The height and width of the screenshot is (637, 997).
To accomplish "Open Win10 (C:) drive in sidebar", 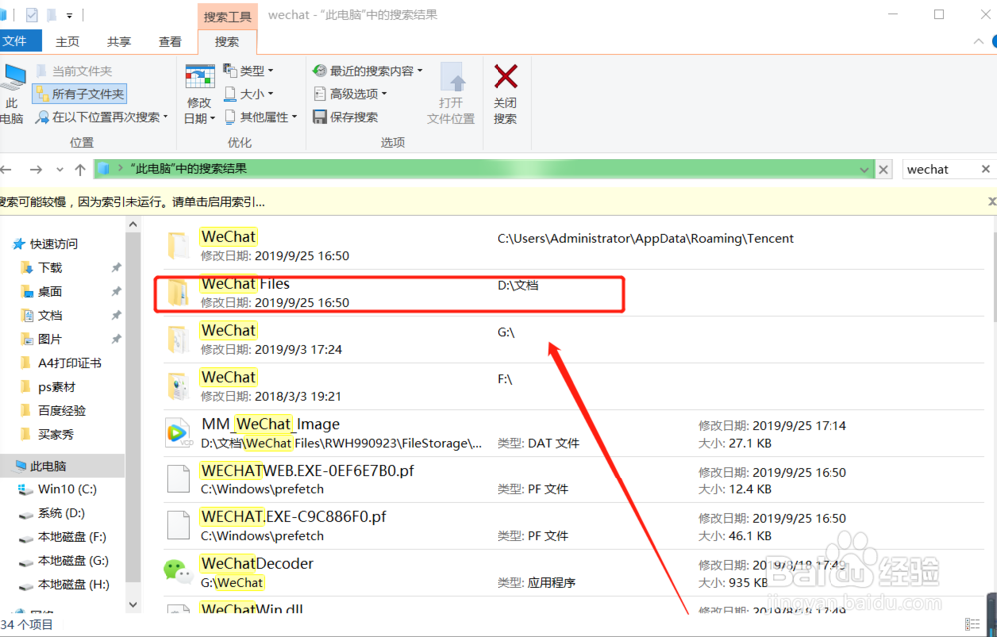I will [x=69, y=489].
